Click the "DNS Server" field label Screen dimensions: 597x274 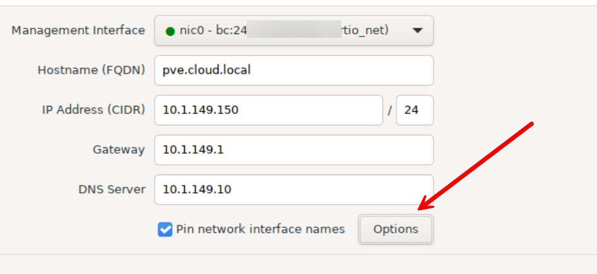pos(112,190)
